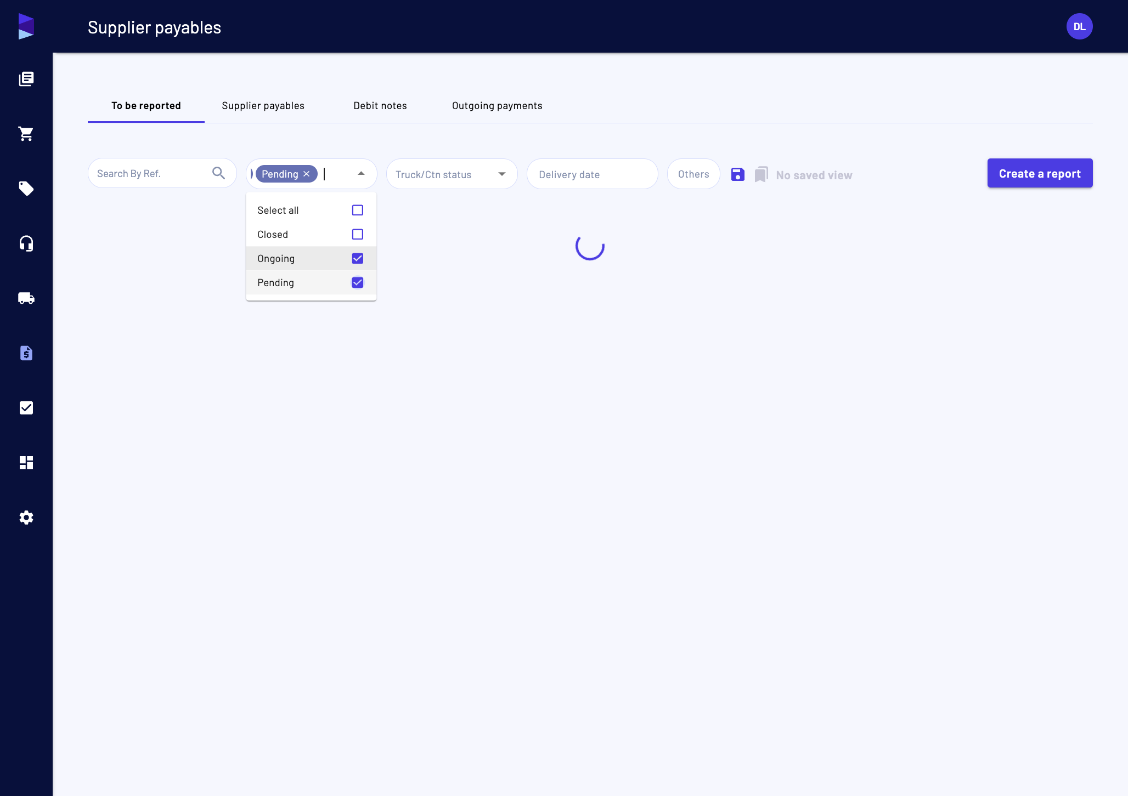Open the invoice dollar document sidebar icon
The width and height of the screenshot is (1128, 796).
click(26, 353)
